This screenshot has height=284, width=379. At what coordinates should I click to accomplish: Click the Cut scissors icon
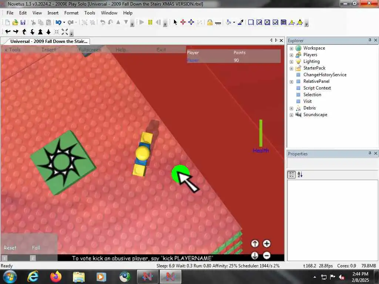[33, 23]
